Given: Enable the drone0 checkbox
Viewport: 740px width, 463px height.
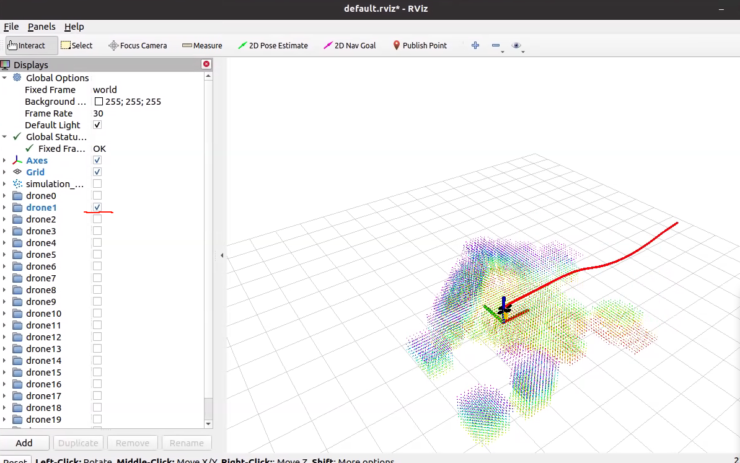Looking at the screenshot, I should click(x=97, y=195).
